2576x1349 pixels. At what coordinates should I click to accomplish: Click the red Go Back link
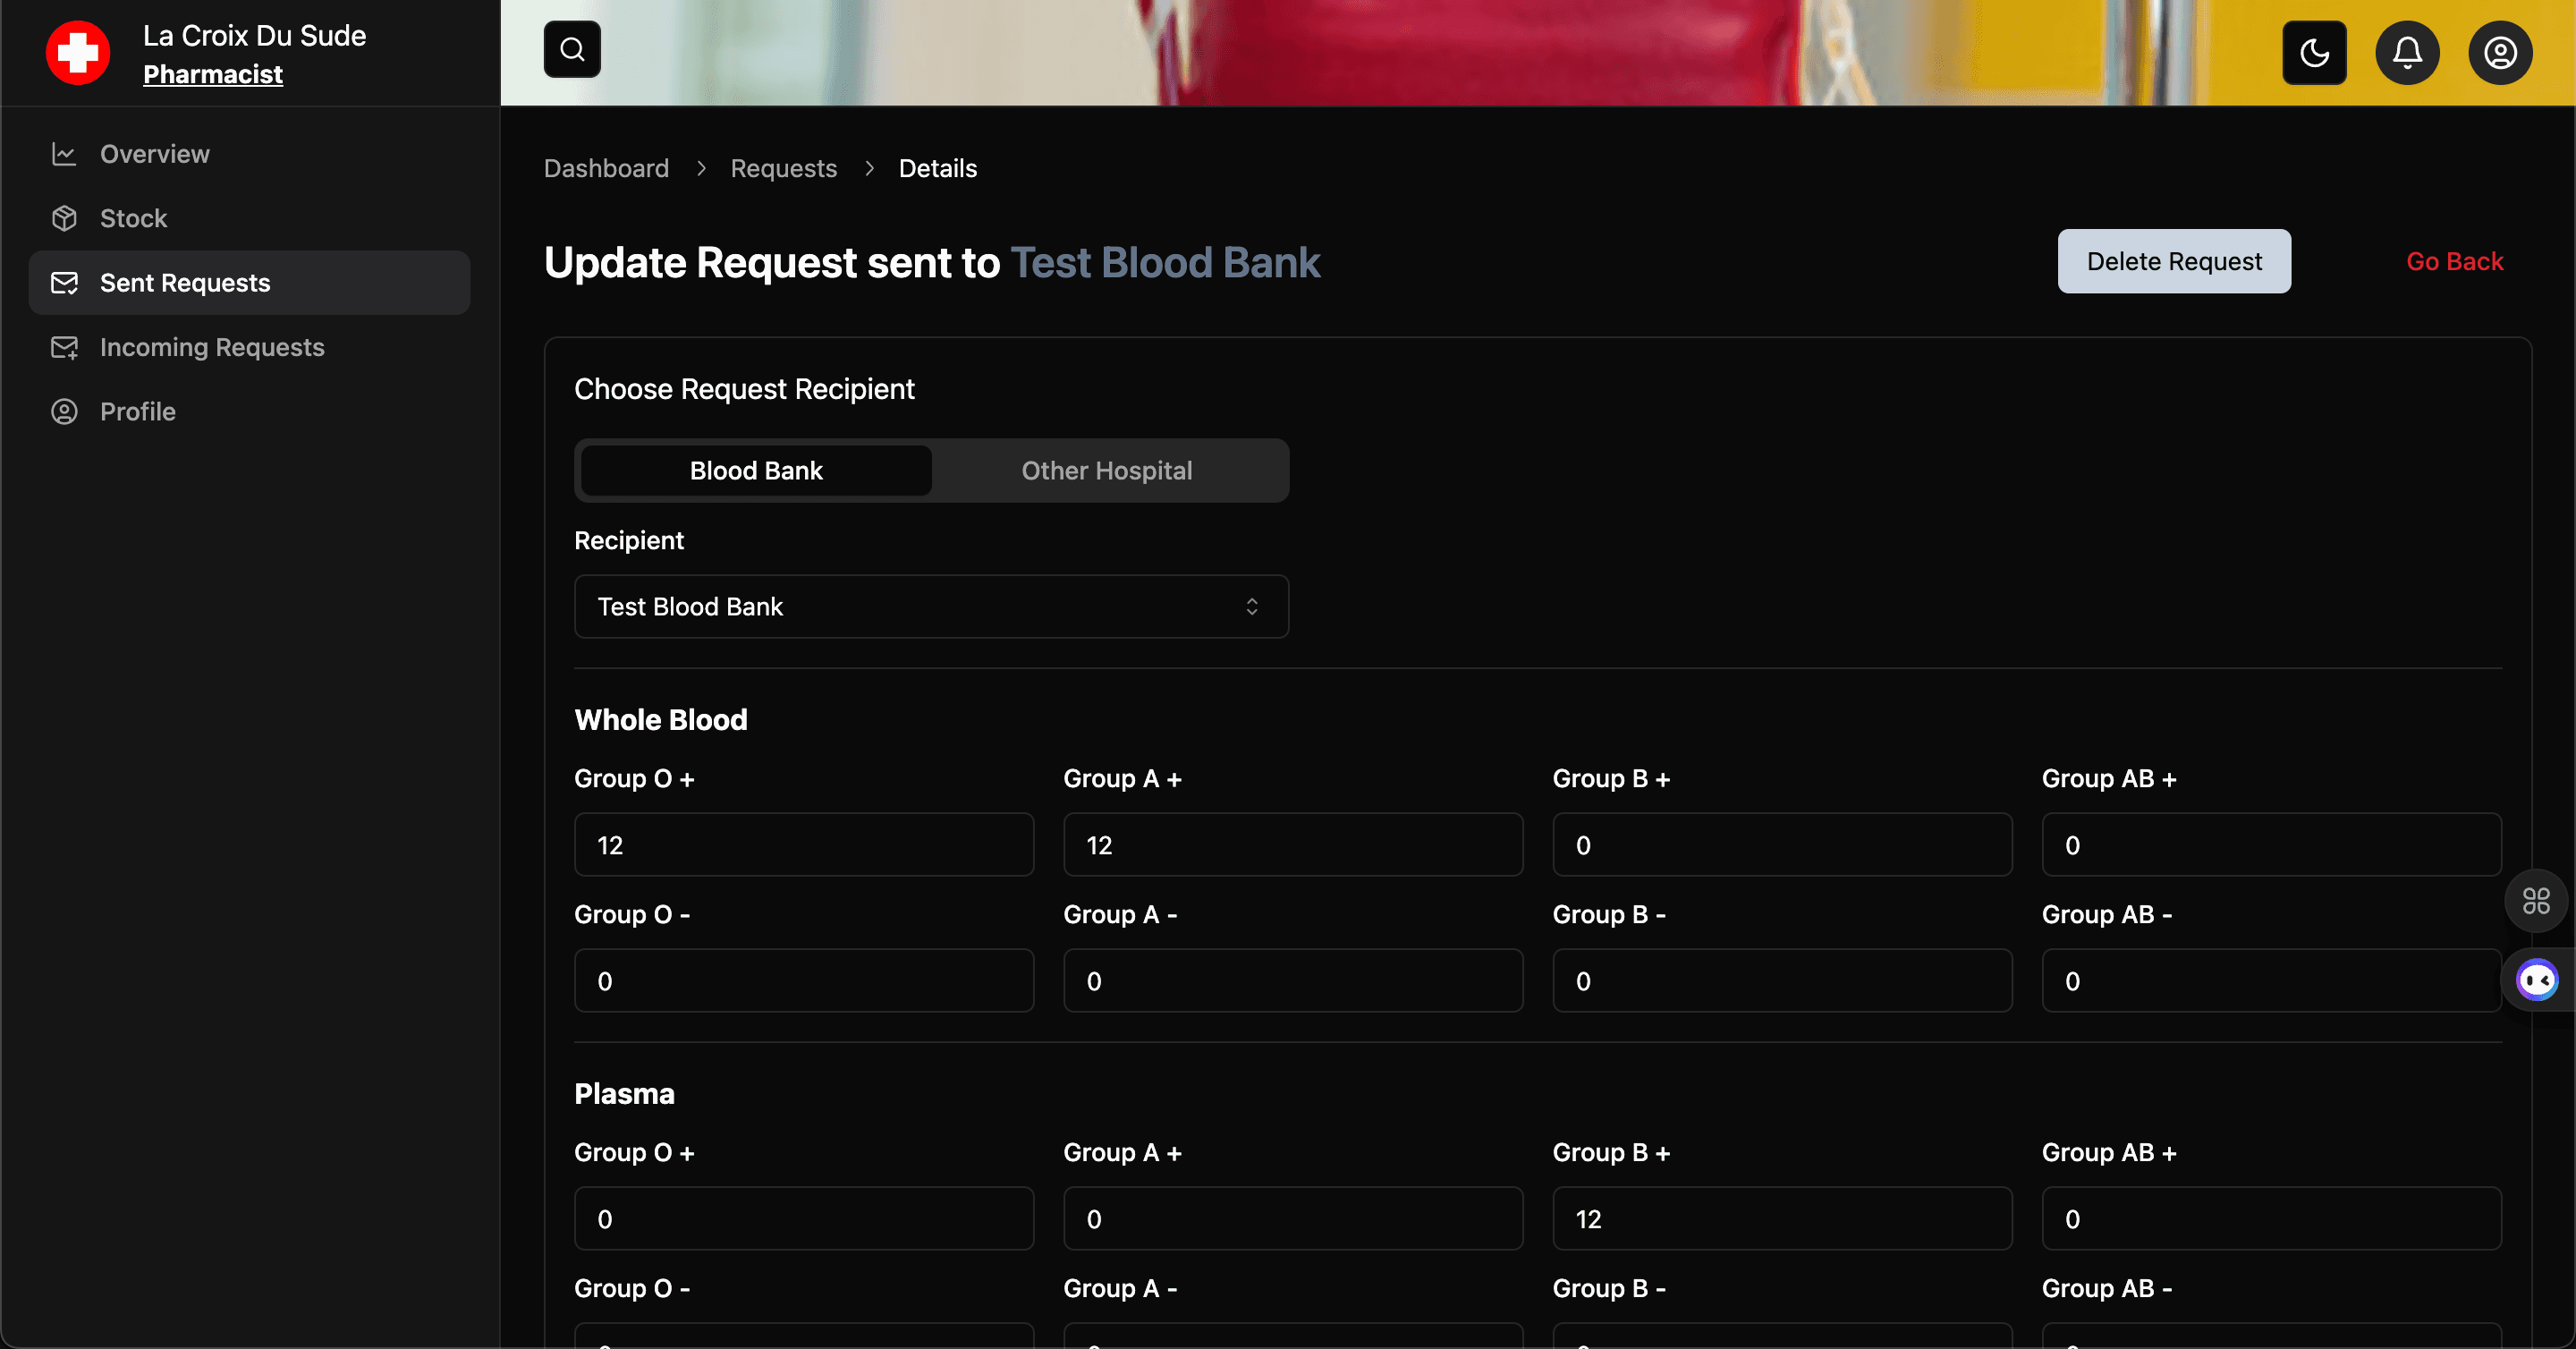point(2454,261)
